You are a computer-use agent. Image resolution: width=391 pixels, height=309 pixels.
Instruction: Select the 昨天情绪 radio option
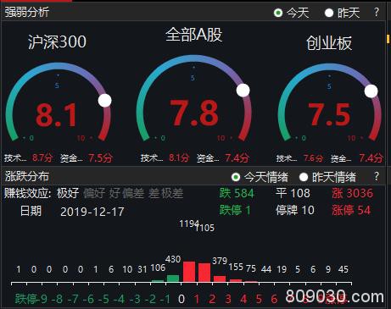click(x=304, y=177)
